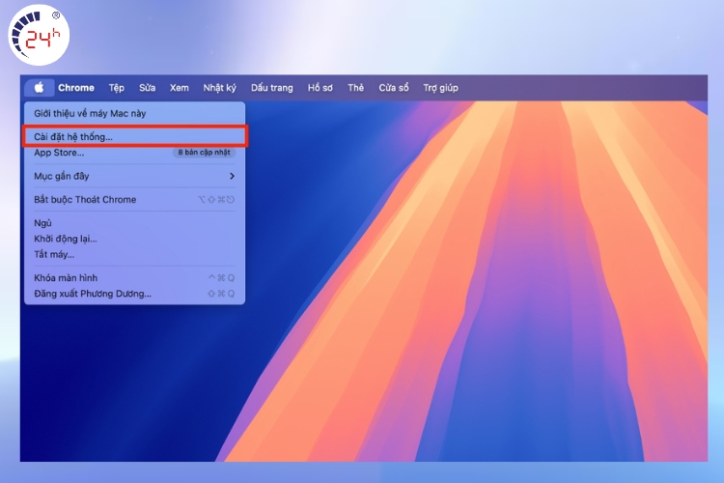The image size is (724, 483).
Task: Select Bắt buộc Thoát Chrome
Action: tap(85, 199)
